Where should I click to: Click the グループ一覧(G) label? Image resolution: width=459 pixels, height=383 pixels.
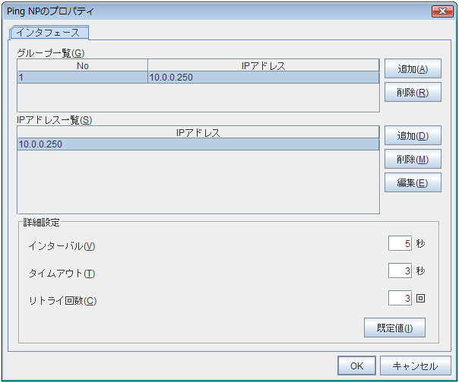coord(51,53)
